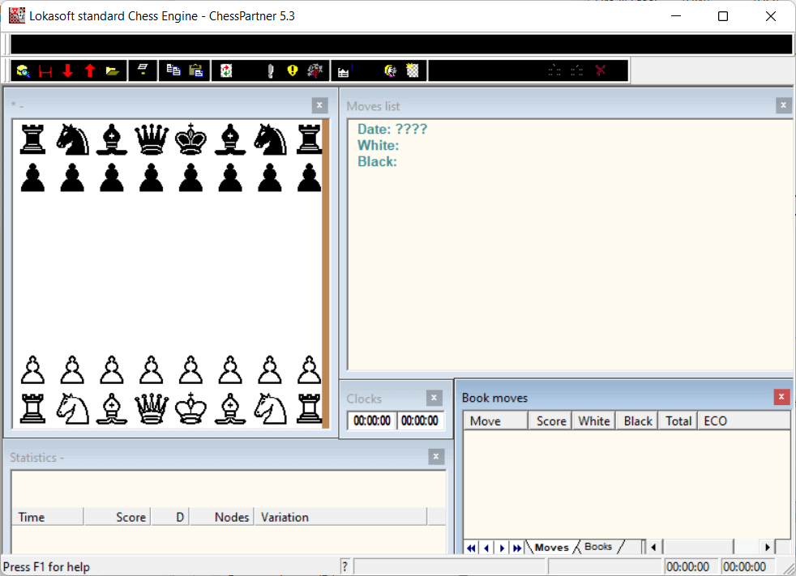This screenshot has width=796, height=576.
Task: Click the "Black:" line in Moves list
Action: (x=377, y=161)
